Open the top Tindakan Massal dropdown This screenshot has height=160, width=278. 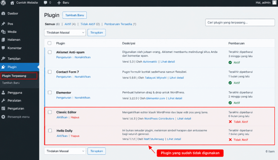(x=65, y=33)
